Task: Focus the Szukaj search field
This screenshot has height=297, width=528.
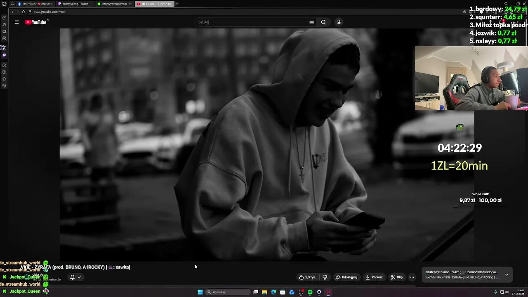Action: point(252,22)
